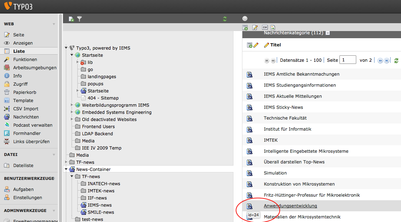Click the Podcast verwalten icon

[x=7, y=125]
